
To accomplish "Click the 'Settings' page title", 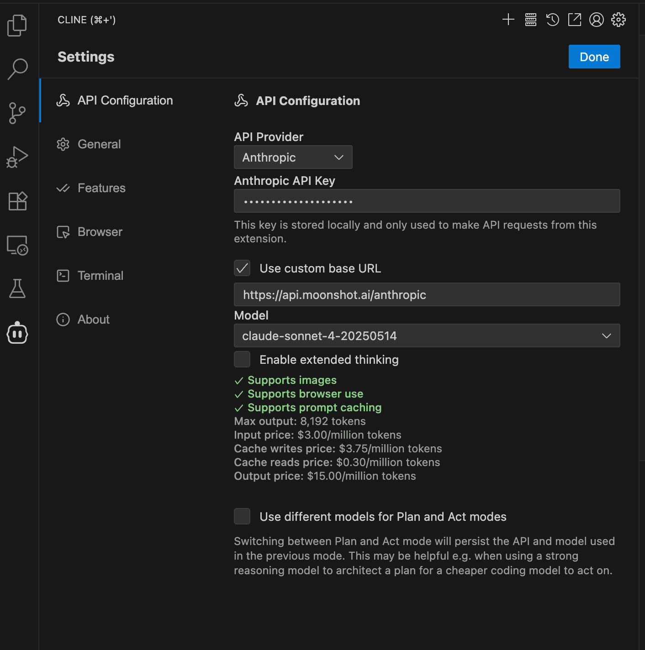I will 86,57.
